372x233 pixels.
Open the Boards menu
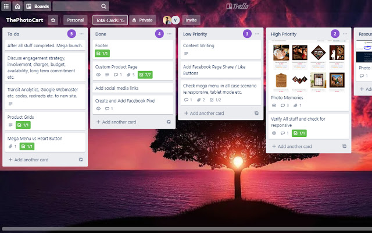tap(38, 6)
